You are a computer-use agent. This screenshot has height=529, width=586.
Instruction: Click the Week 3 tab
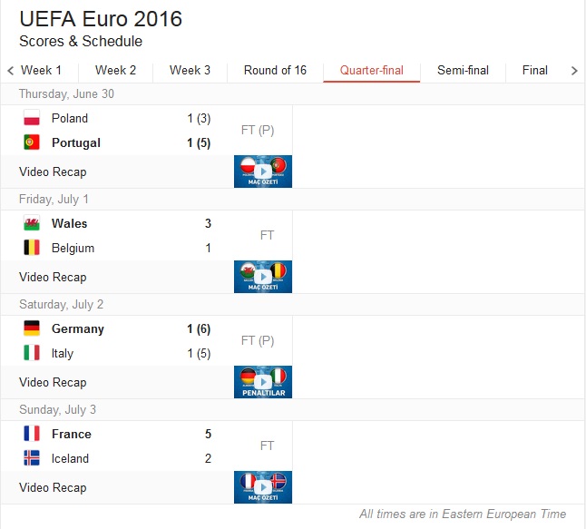pos(190,70)
